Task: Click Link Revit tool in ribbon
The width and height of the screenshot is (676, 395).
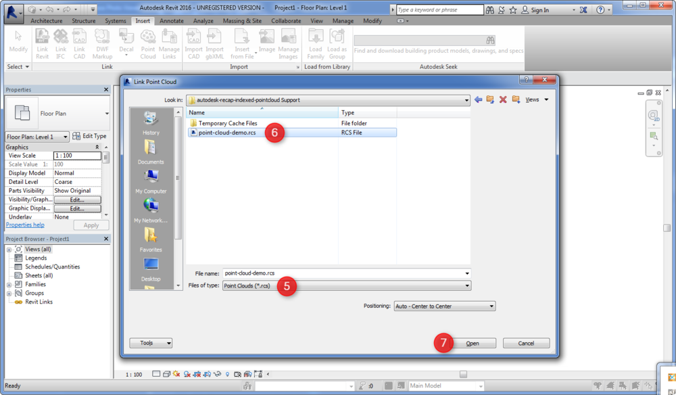Action: tap(42, 43)
